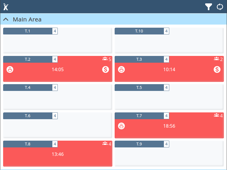This screenshot has height=170, width=227.
Task: Click the dollar payment icon on T.3
Action: point(217,69)
